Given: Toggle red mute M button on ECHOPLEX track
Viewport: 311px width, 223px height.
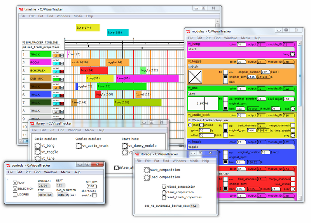Looking at the screenshot, I should [62, 71].
